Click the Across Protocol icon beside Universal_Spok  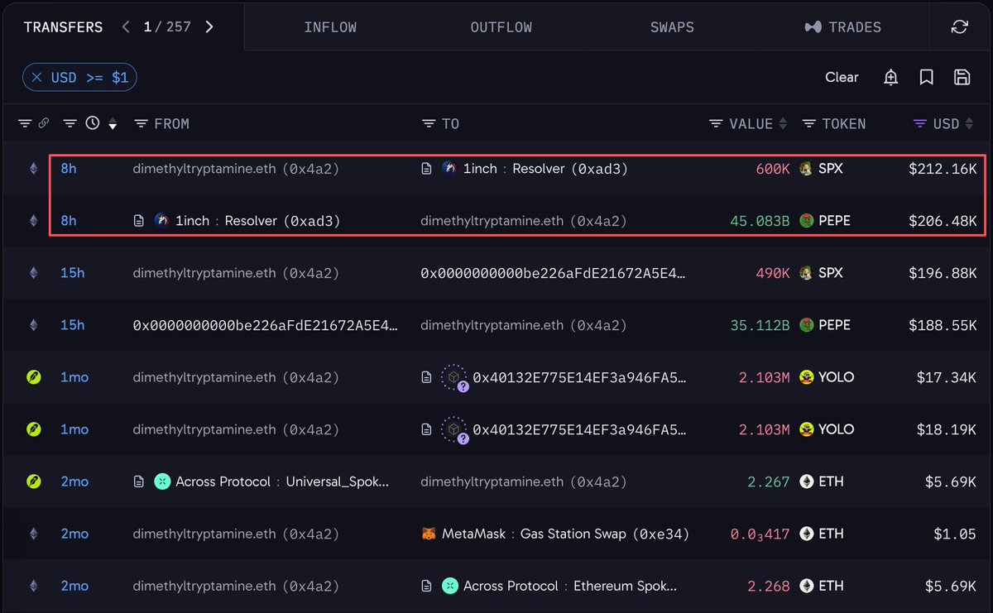[x=162, y=481]
